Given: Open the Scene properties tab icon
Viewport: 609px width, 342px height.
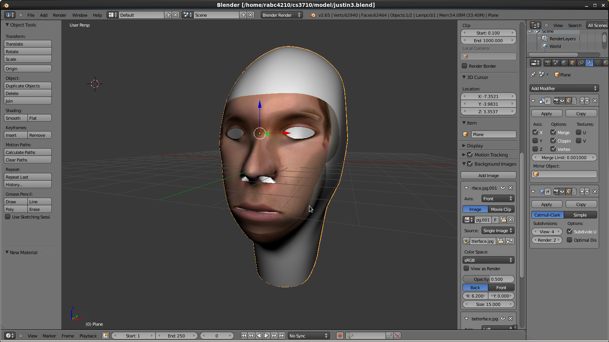Looking at the screenshot, I should (x=556, y=63).
